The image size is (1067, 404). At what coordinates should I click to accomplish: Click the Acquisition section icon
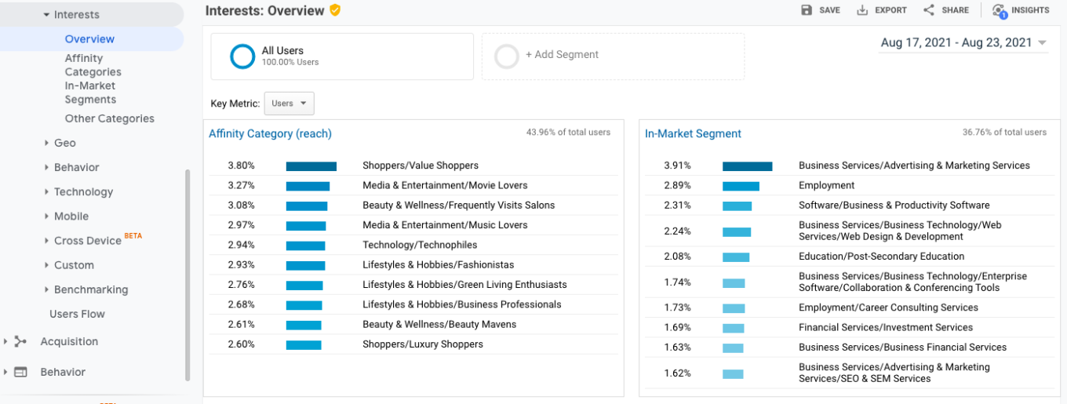21,341
